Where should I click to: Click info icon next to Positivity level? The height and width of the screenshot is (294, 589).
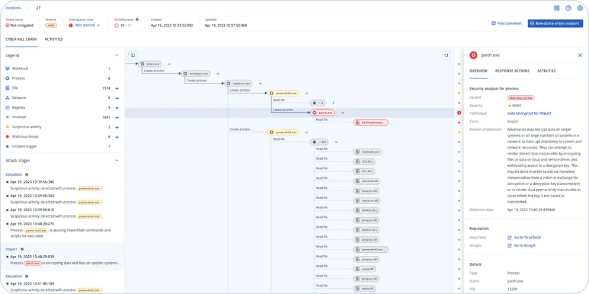[137, 19]
